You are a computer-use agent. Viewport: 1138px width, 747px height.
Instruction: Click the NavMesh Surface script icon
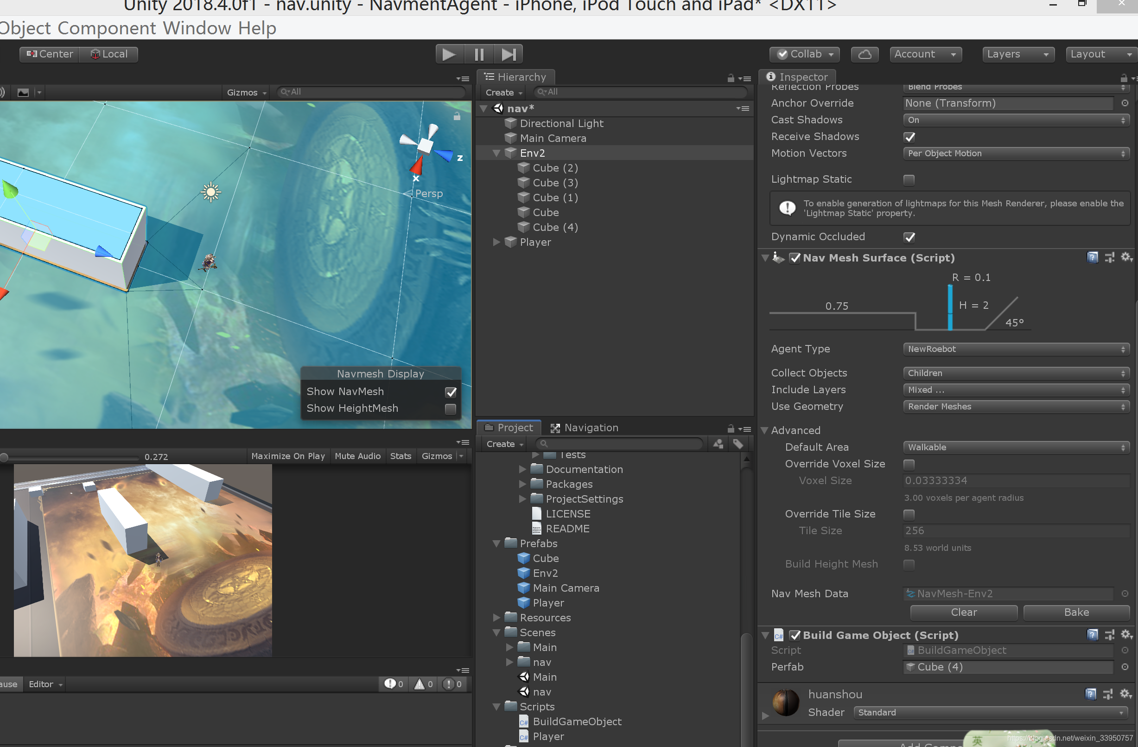point(779,258)
